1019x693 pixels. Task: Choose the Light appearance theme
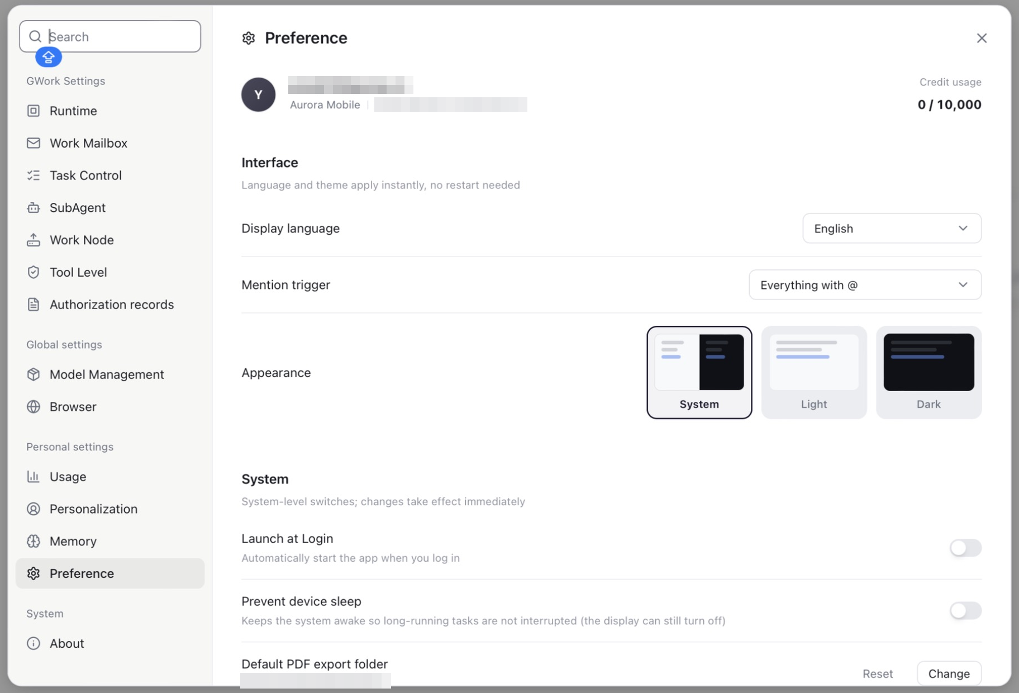(814, 372)
